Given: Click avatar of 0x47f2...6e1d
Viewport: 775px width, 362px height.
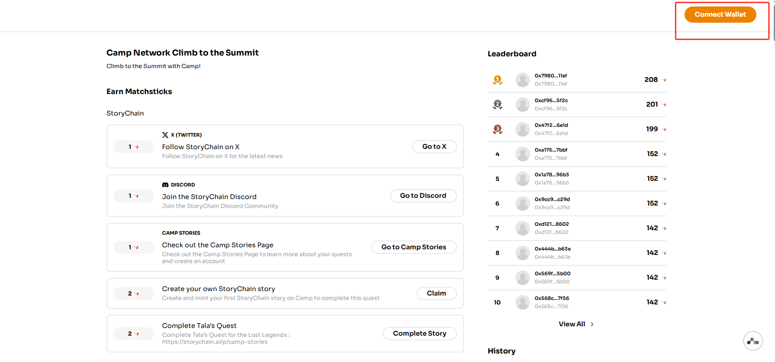Looking at the screenshot, I should 523,129.
